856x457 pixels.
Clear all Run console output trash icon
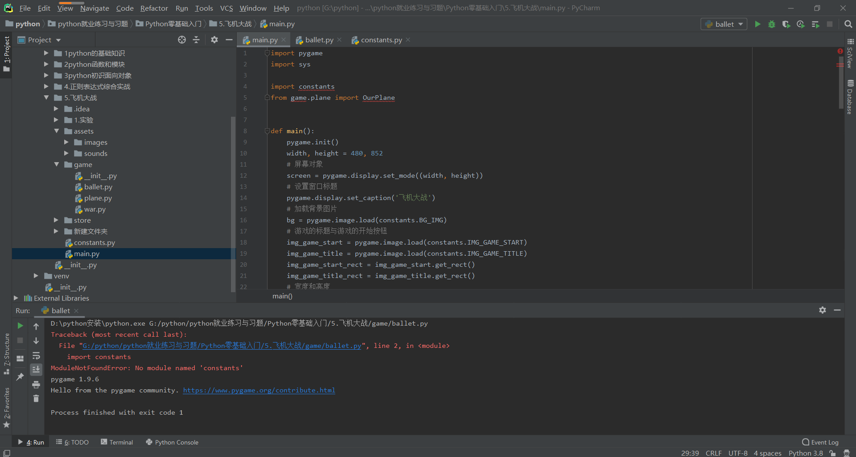36,399
